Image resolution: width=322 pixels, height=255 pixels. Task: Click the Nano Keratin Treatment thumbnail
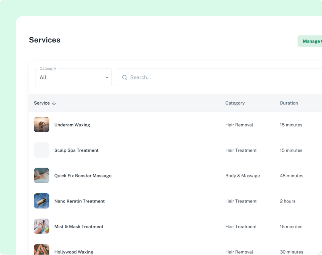coord(41,201)
